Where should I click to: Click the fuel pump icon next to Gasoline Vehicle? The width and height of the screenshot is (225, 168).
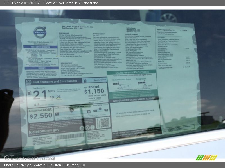click(x=85, y=81)
